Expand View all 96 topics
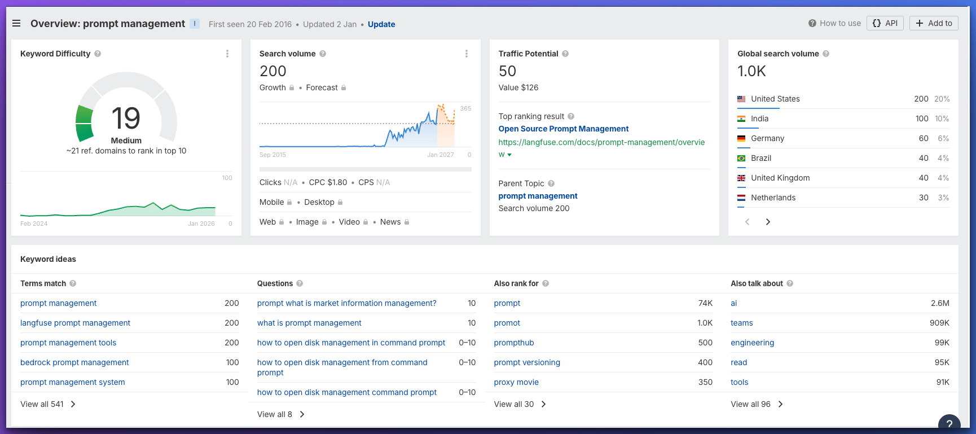 click(x=757, y=404)
